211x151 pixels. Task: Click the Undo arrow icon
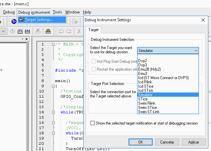61,31
